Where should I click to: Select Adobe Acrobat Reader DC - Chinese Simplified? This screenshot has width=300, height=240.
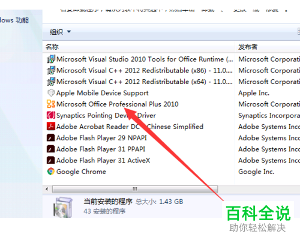click(130, 127)
